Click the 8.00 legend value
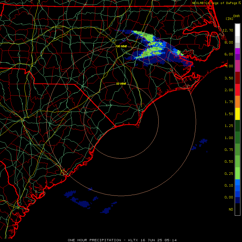 [229, 42]
